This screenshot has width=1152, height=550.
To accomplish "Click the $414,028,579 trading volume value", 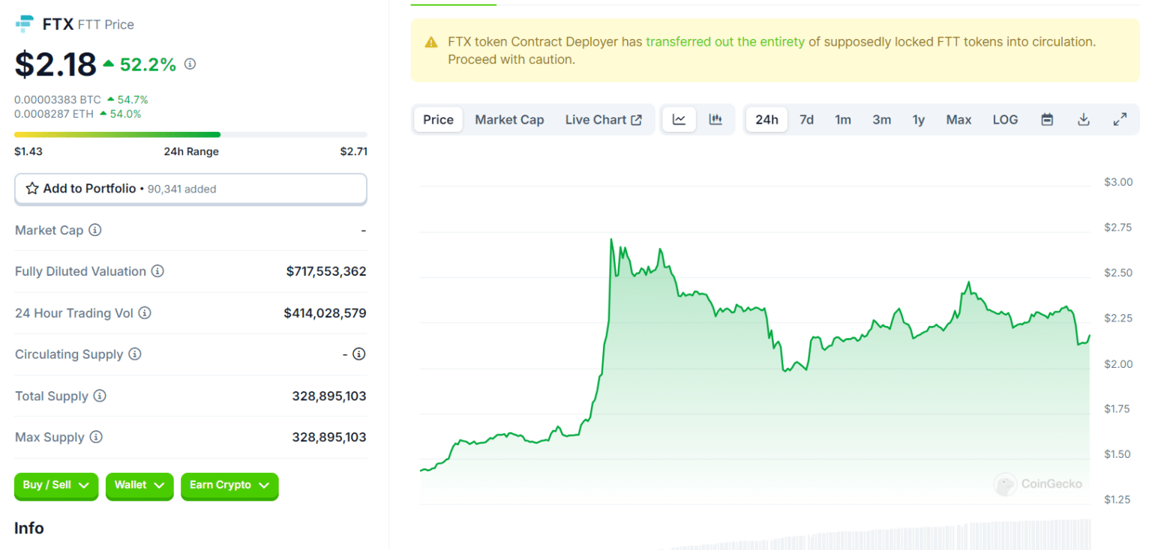I will point(325,313).
